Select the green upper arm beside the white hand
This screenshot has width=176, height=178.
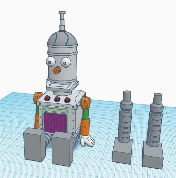click(x=85, y=114)
